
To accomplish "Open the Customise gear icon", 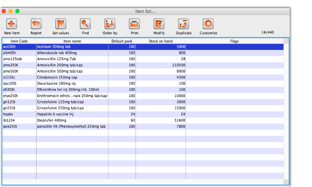I will tap(208, 24).
